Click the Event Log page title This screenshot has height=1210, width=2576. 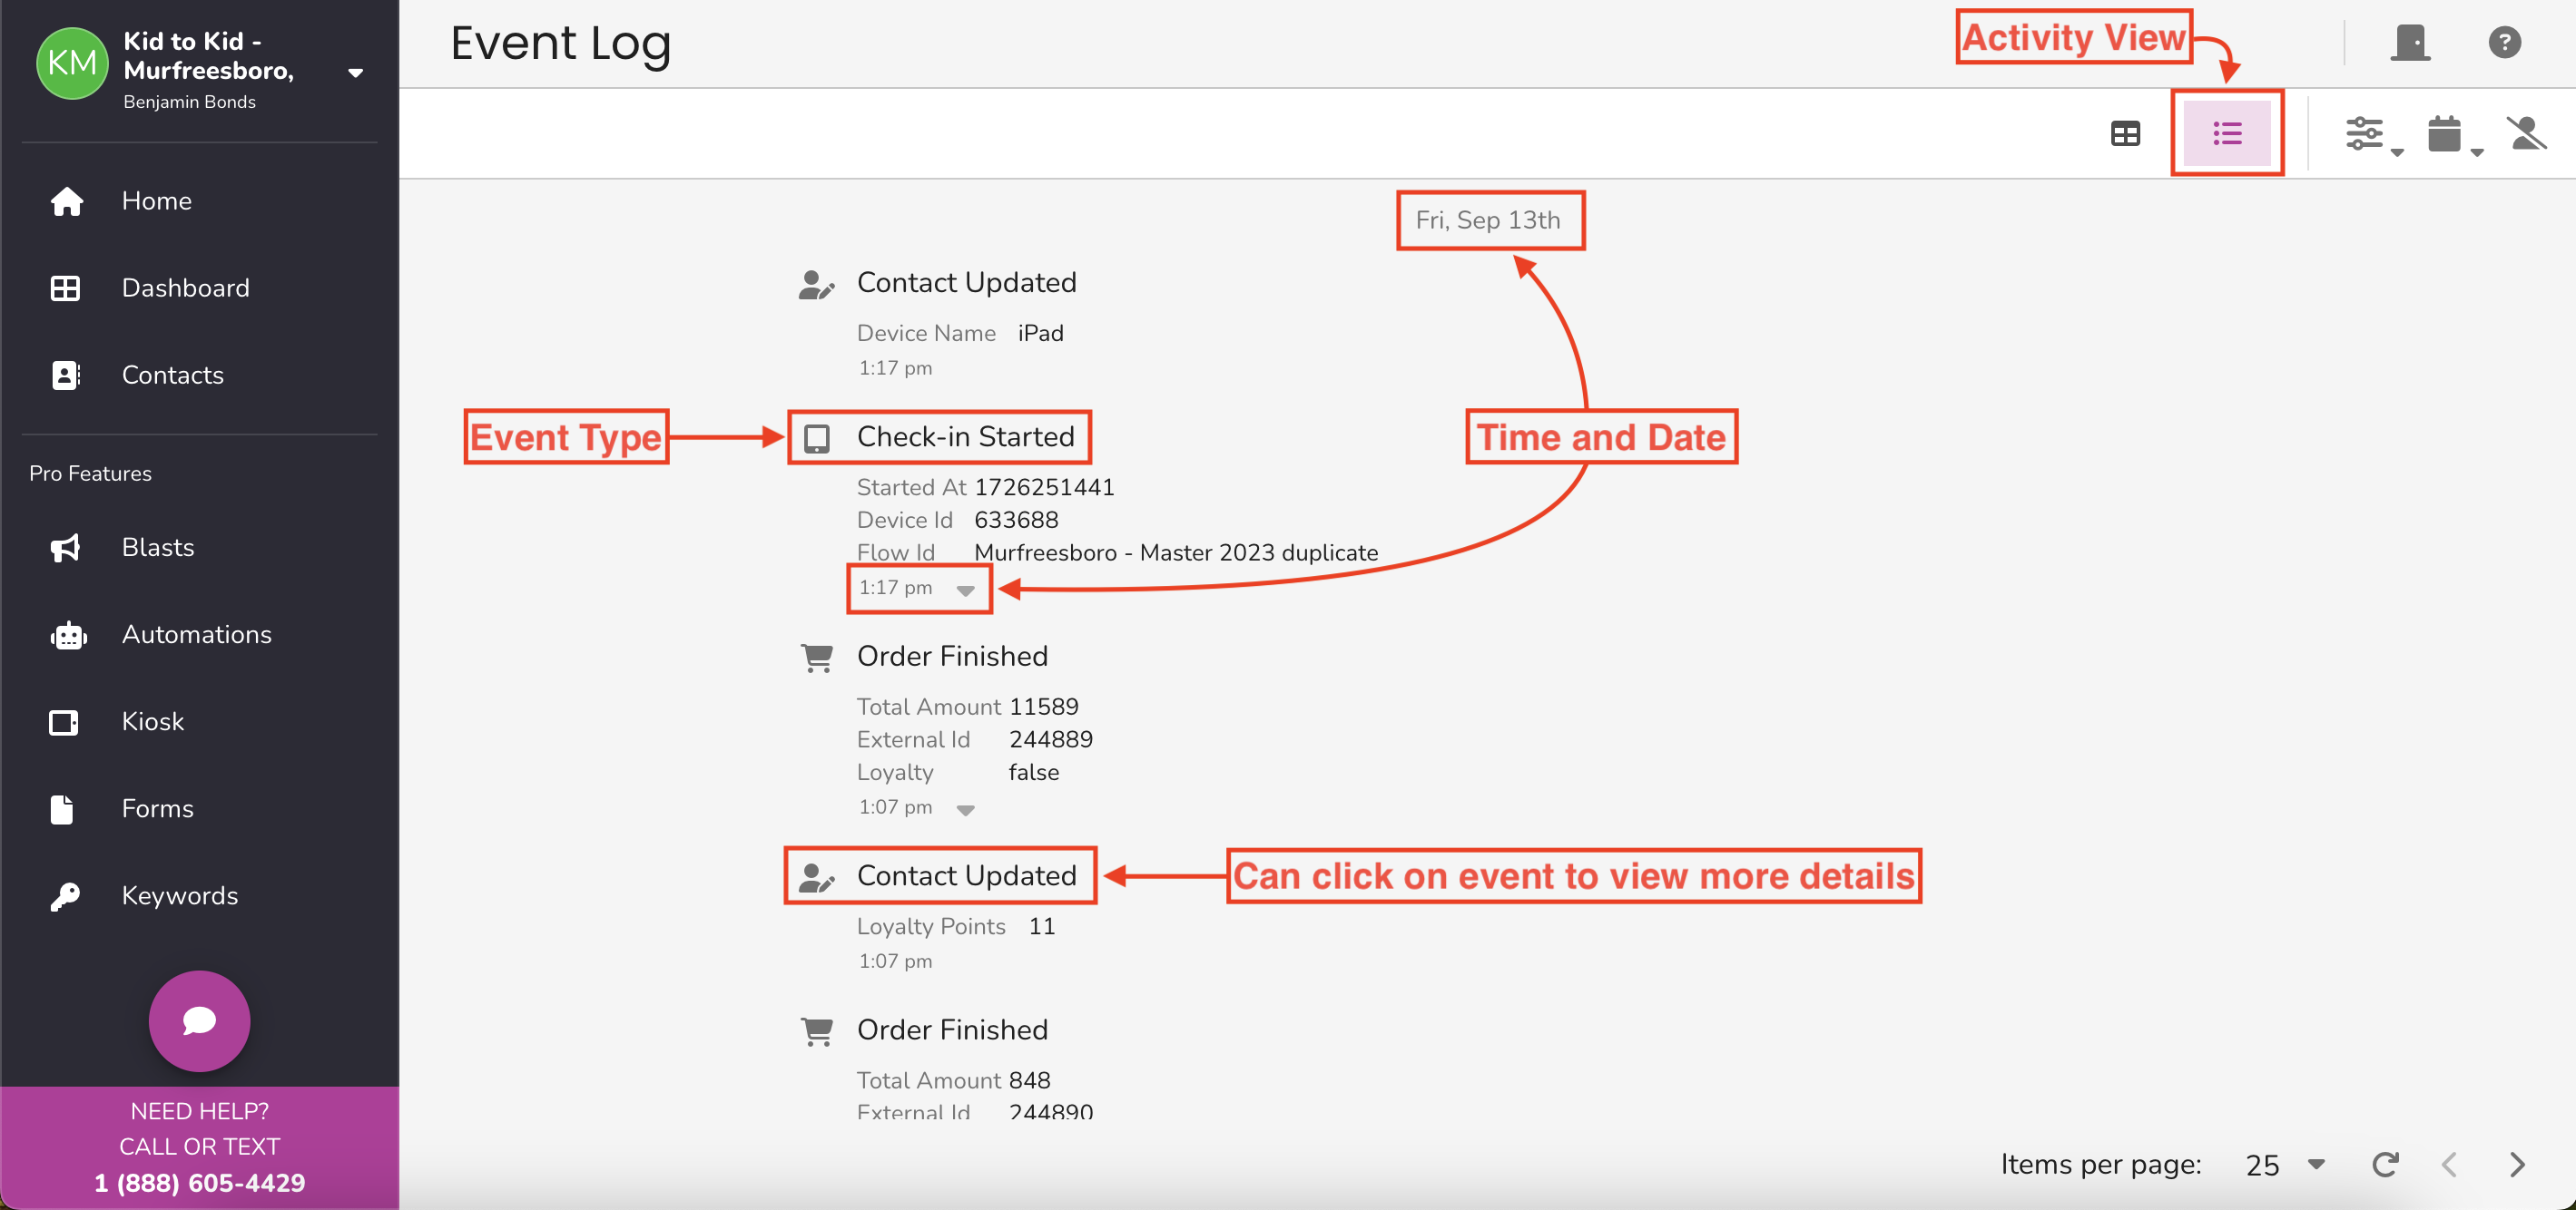point(560,43)
